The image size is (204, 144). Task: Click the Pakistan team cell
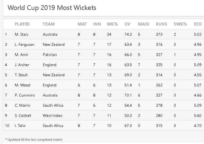coord(50,55)
